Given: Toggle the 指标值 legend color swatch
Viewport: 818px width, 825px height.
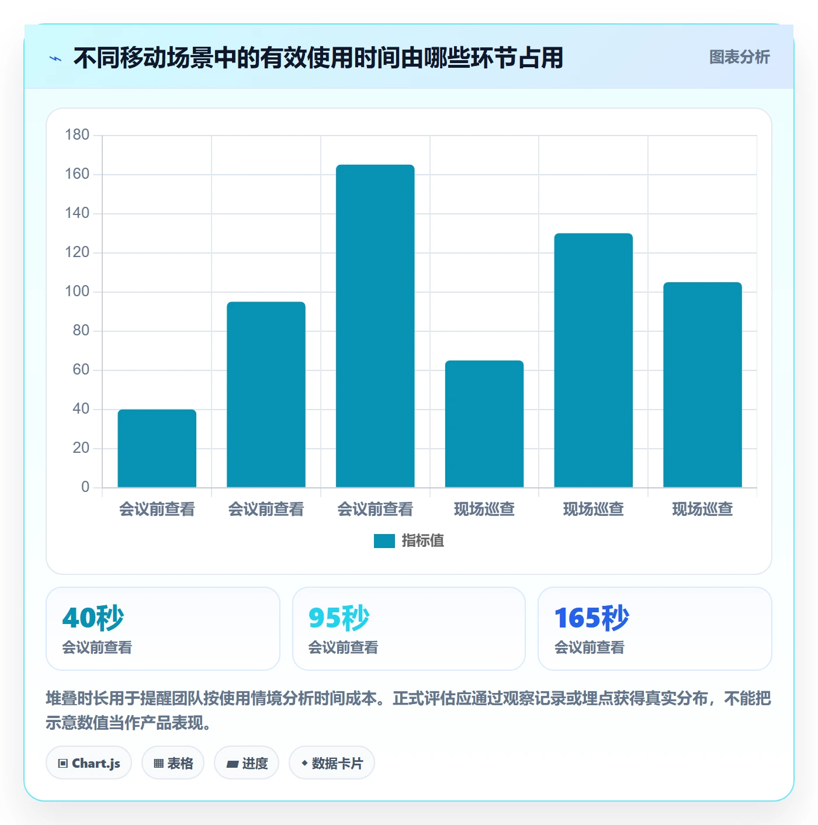Looking at the screenshot, I should point(384,541).
